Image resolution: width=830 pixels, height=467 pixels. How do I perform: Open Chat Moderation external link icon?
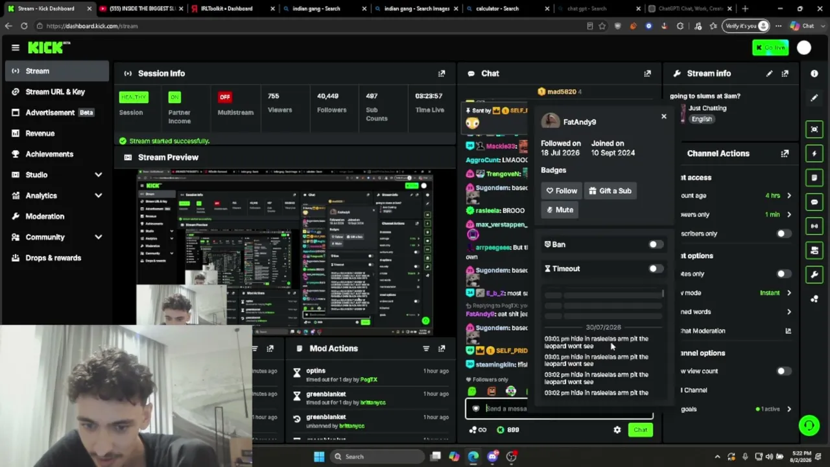[788, 331]
